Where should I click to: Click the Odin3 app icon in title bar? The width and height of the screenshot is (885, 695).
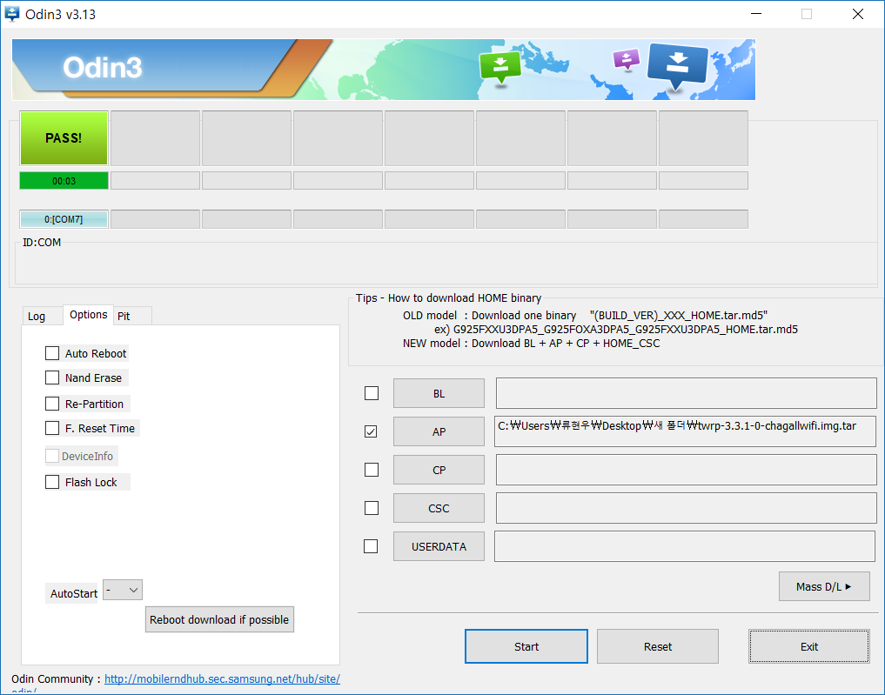pyautogui.click(x=12, y=14)
